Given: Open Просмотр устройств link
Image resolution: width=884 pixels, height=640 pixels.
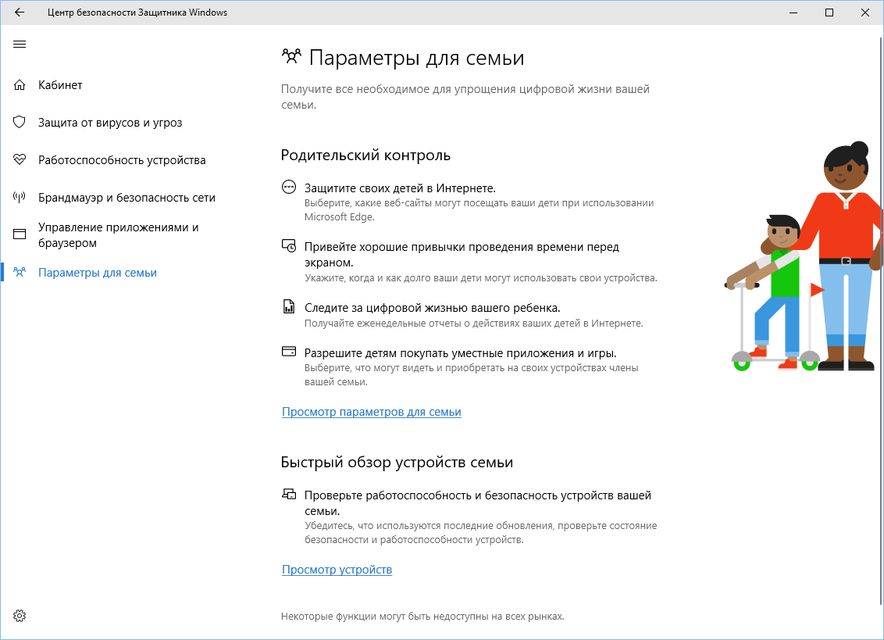Looking at the screenshot, I should coord(337,570).
